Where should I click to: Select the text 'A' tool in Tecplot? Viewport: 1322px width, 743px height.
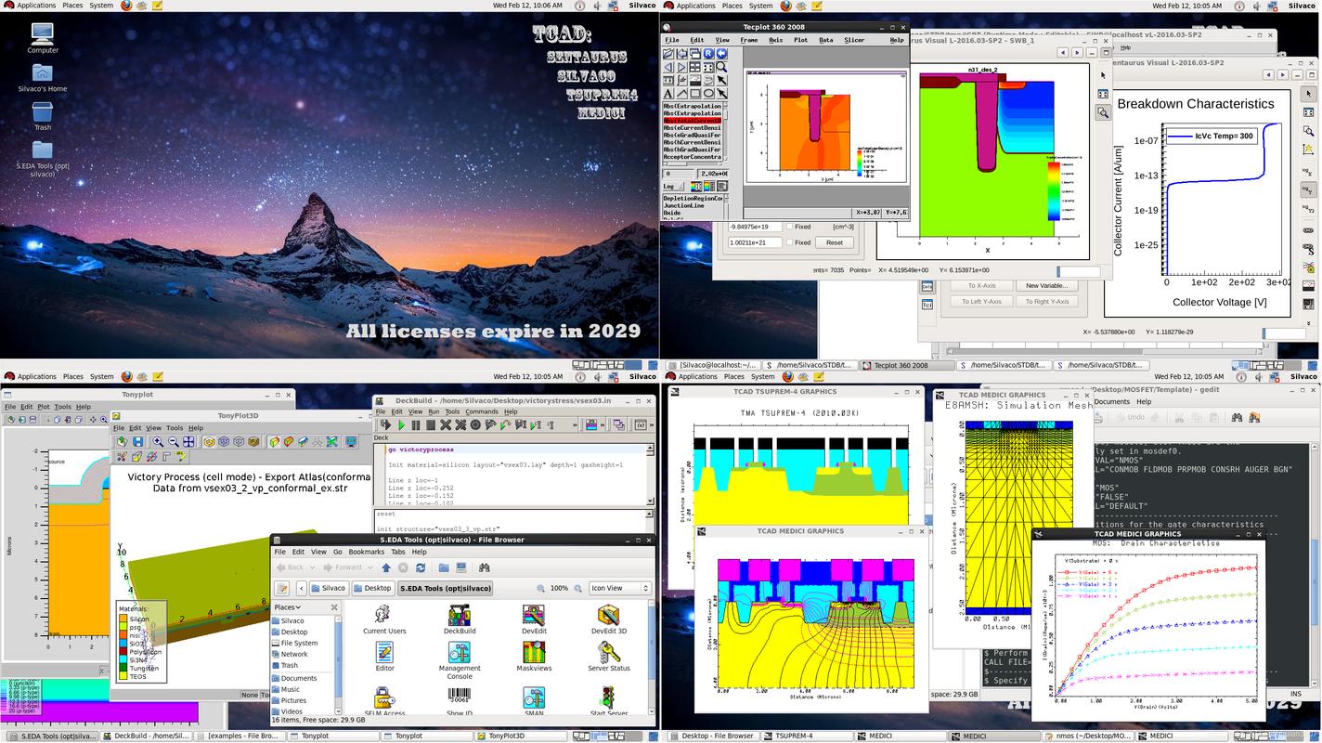coord(668,94)
